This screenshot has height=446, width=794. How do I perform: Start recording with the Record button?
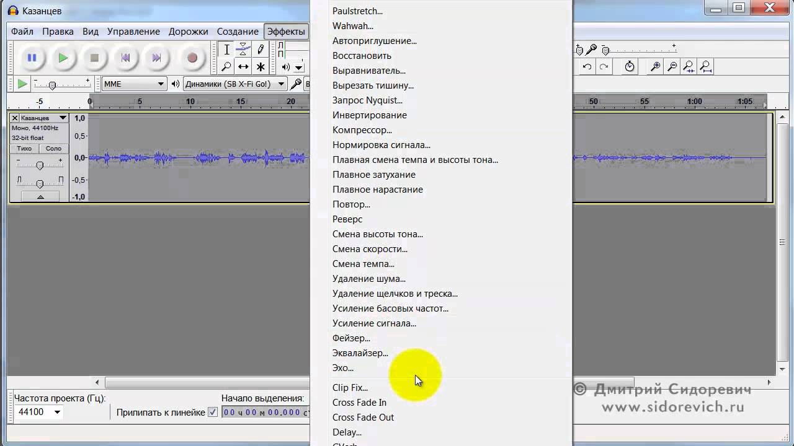pos(192,58)
